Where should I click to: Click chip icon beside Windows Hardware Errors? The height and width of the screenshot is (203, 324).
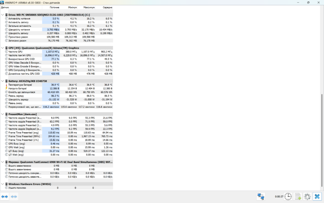tap(7, 184)
